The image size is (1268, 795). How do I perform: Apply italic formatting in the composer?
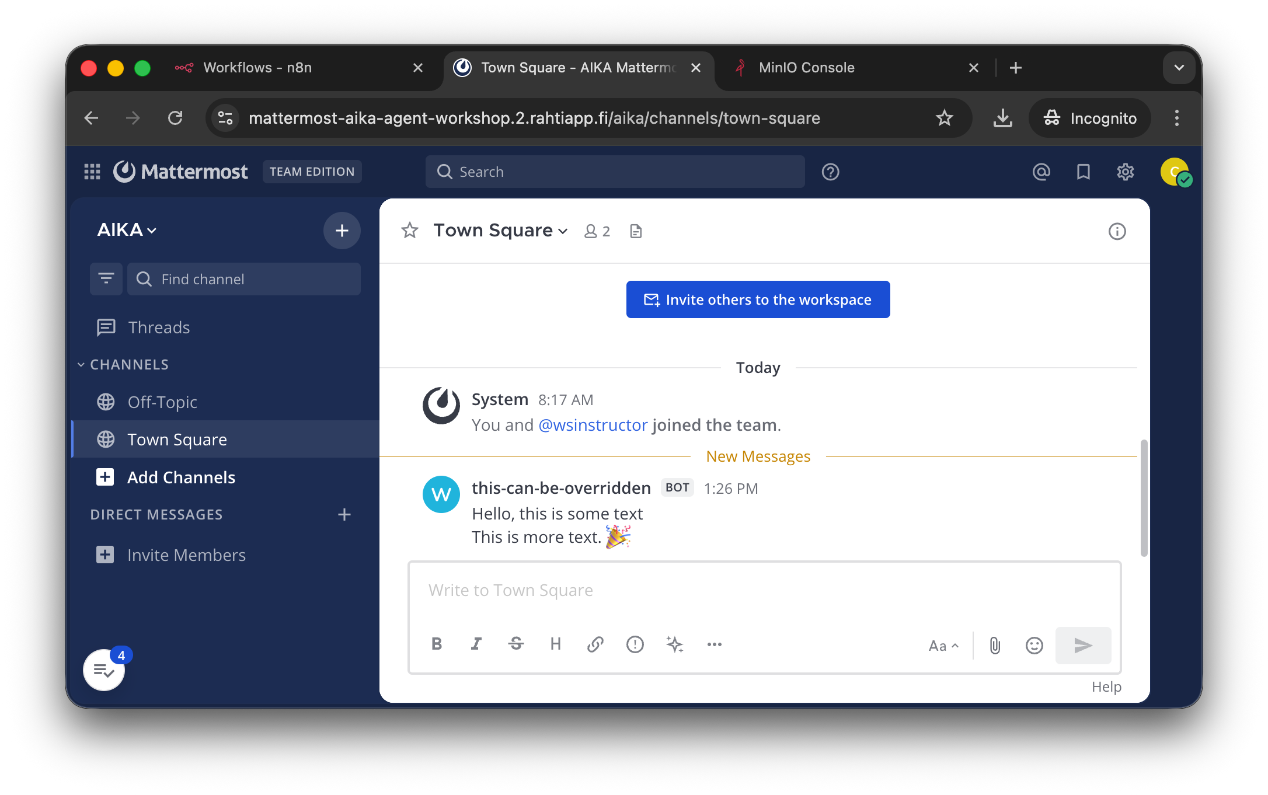click(x=476, y=644)
